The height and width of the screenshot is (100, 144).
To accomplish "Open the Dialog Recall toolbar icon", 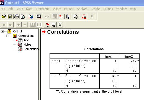I will (39, 16).
